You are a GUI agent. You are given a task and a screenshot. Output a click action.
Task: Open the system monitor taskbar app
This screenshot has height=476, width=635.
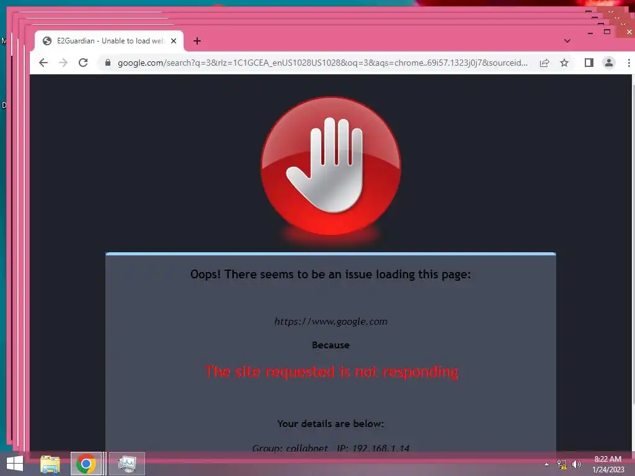127,464
